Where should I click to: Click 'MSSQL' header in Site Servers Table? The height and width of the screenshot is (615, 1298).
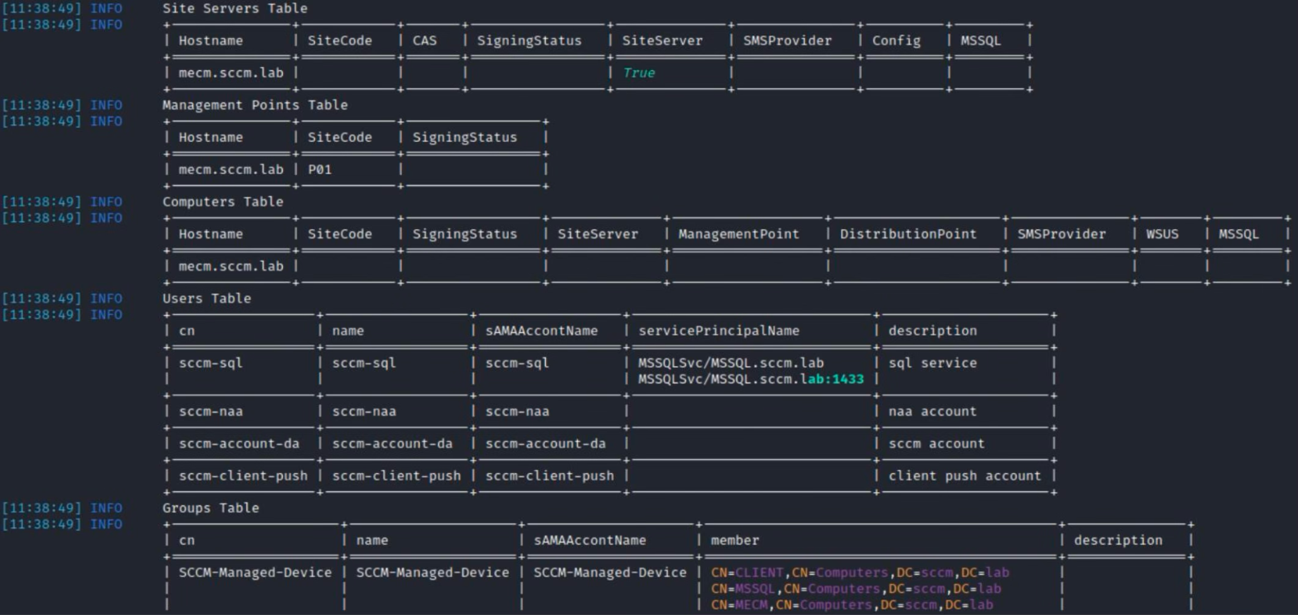(x=980, y=41)
